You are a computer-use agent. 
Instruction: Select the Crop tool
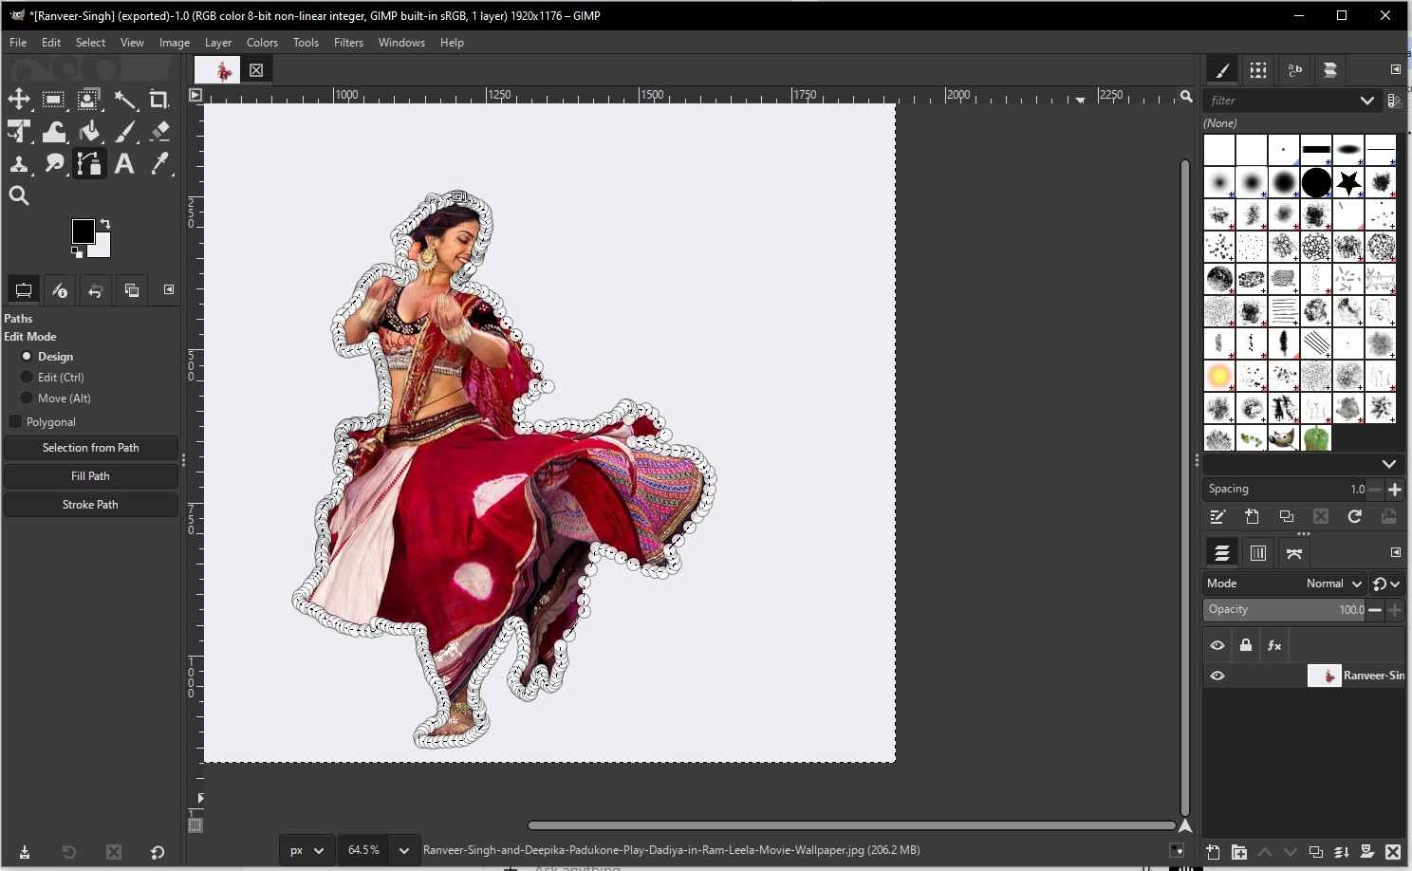(x=159, y=100)
